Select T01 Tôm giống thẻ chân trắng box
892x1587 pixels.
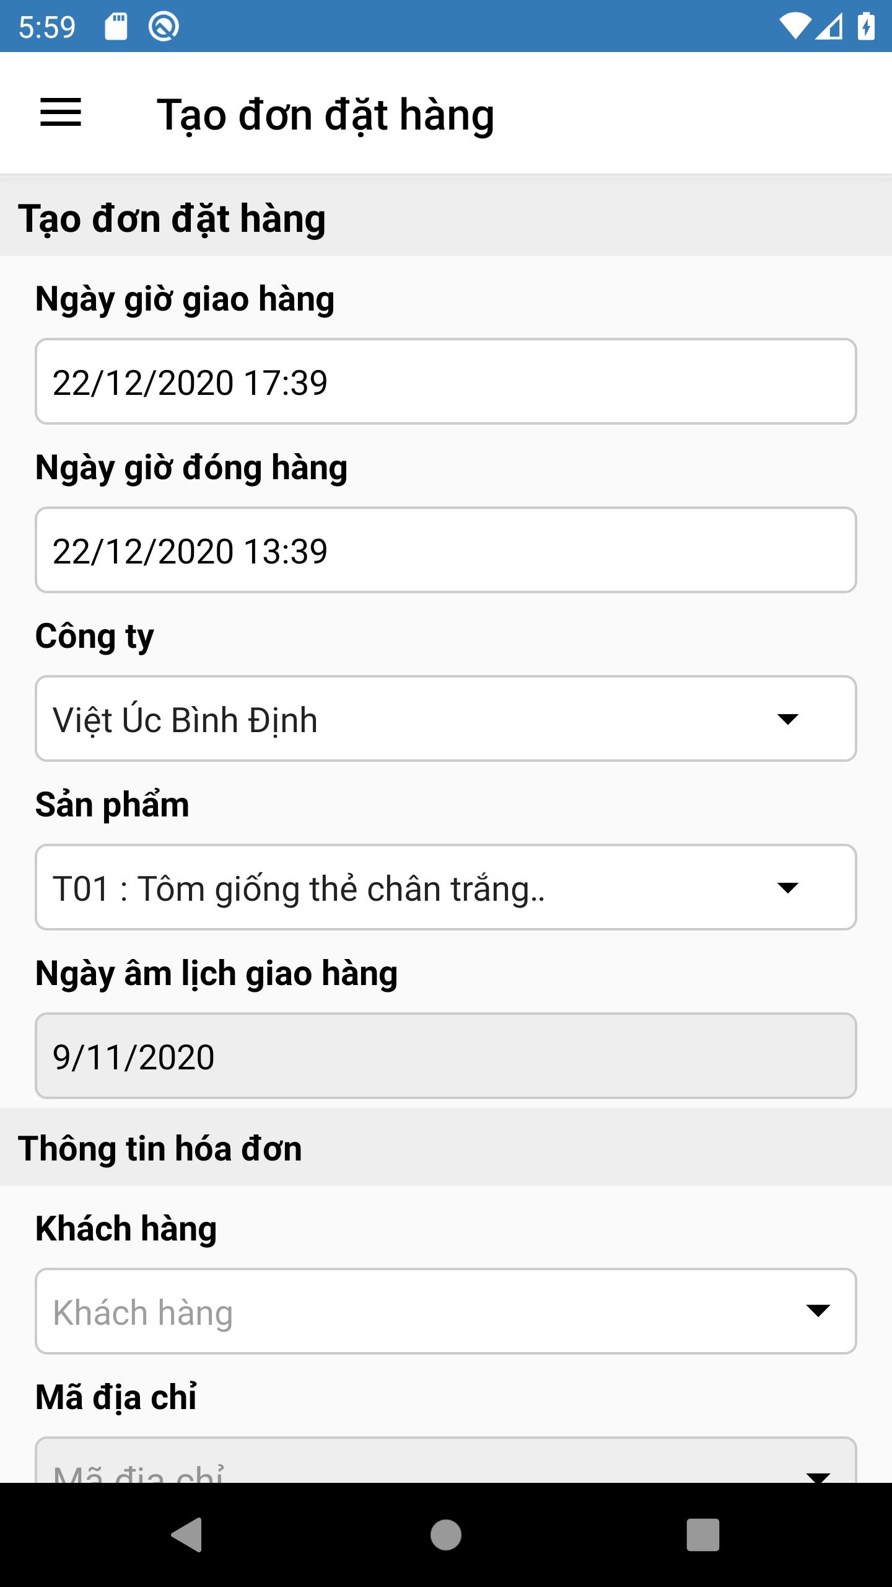click(446, 887)
